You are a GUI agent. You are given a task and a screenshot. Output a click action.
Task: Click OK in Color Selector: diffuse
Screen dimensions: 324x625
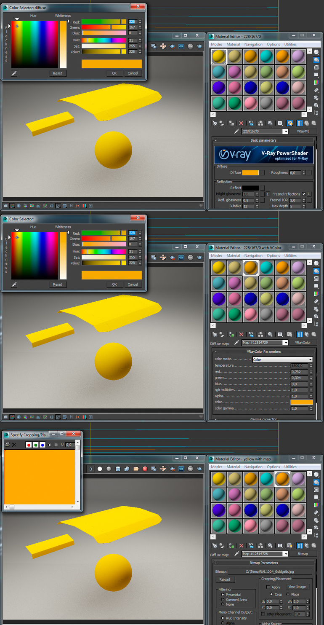point(114,73)
